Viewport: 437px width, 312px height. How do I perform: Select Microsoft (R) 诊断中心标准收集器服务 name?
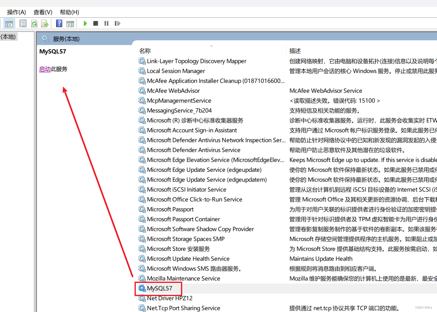pos(195,120)
